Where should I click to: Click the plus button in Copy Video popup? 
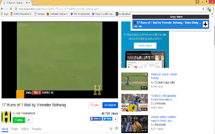tap(205, 24)
